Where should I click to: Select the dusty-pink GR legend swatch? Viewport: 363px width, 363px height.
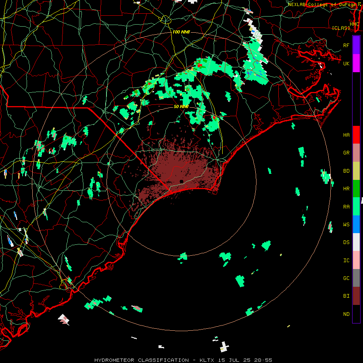pos(356,152)
